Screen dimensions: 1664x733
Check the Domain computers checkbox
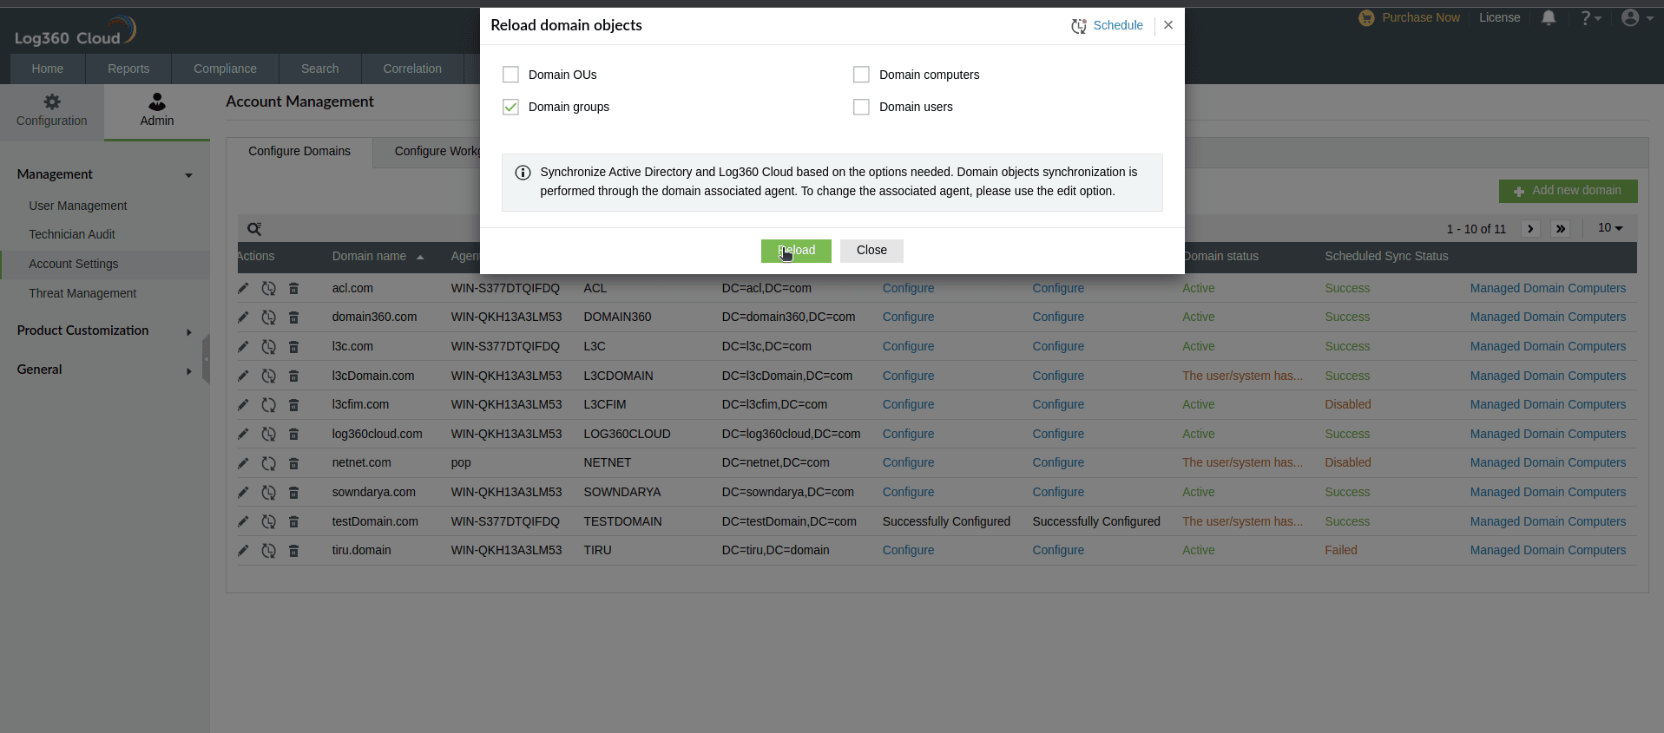point(861,75)
